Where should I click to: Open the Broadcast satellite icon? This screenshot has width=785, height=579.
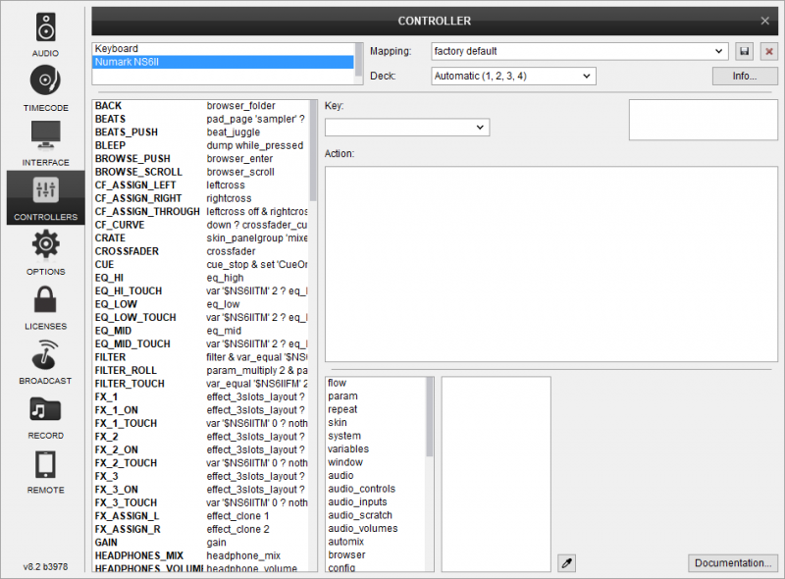click(x=45, y=355)
